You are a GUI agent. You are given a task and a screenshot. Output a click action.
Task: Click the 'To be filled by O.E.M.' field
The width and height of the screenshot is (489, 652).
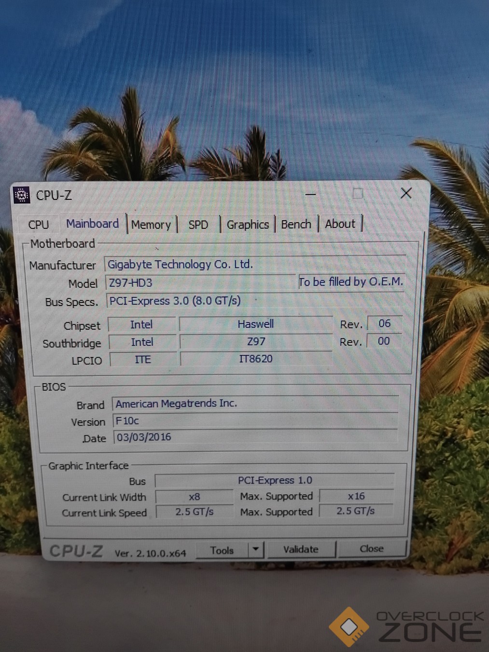click(x=351, y=281)
